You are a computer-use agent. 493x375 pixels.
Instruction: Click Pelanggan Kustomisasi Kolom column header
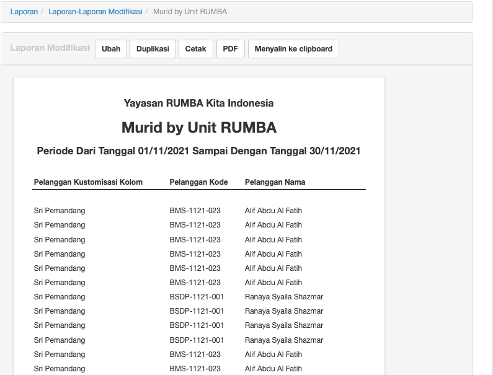coord(88,182)
